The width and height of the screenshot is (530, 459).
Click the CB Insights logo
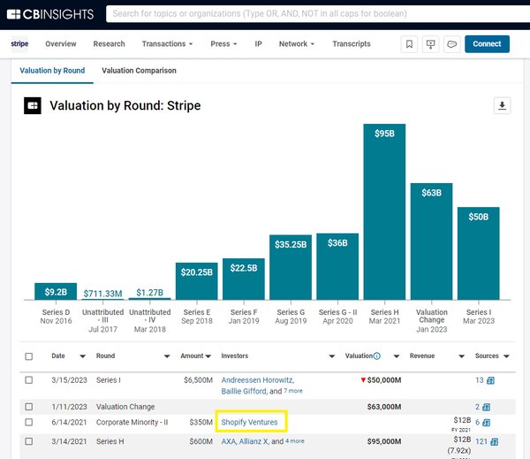(x=50, y=14)
